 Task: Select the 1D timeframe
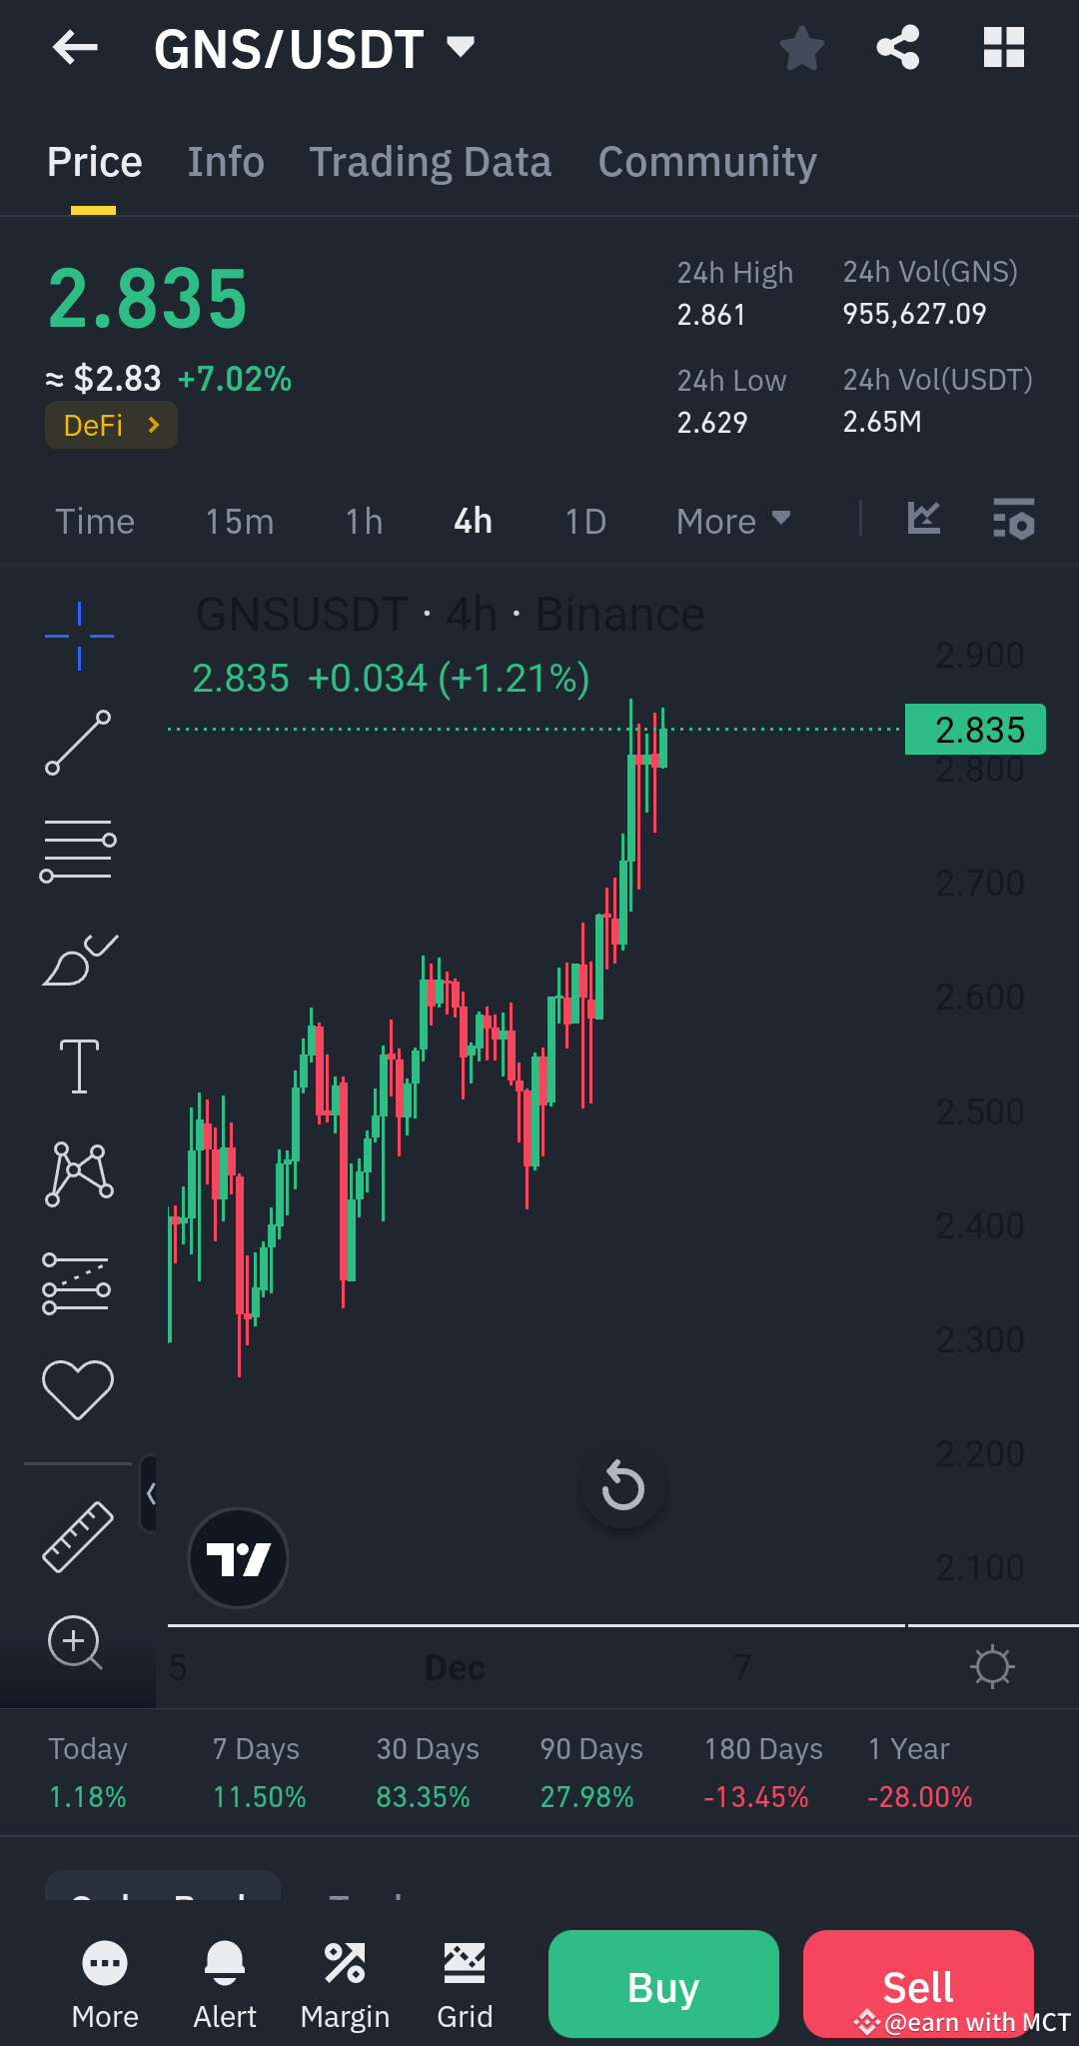[x=584, y=520]
